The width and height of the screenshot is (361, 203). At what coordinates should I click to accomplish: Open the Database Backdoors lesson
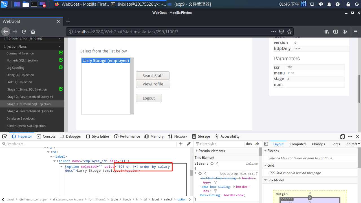point(21,118)
